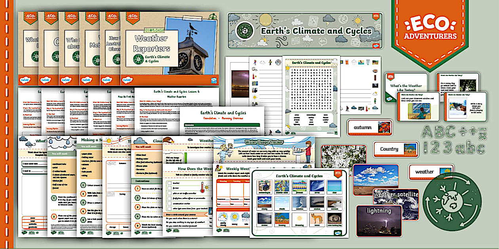Select the cloudy photo card
499x249 pixels.
pyautogui.click(x=375, y=179)
